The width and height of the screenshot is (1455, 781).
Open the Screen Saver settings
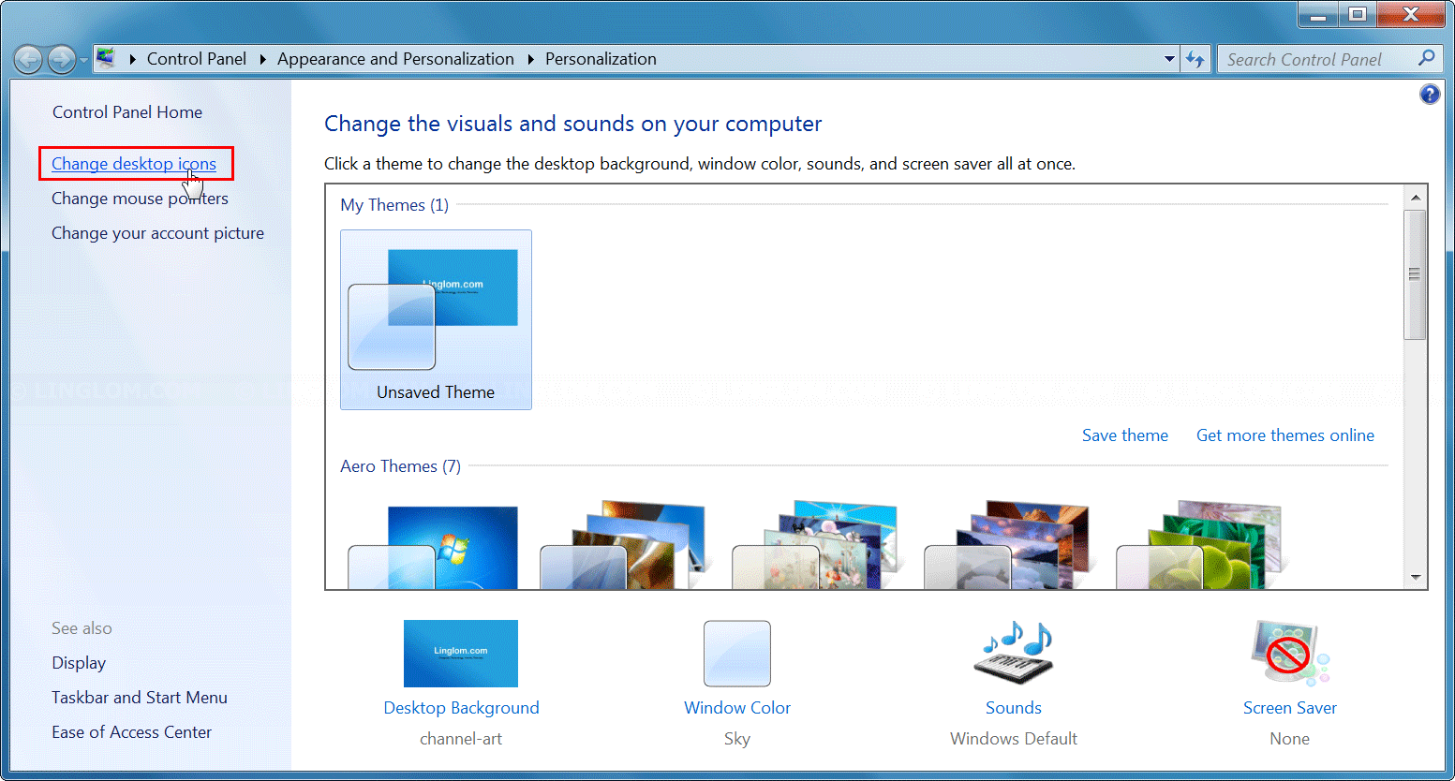1289,707
